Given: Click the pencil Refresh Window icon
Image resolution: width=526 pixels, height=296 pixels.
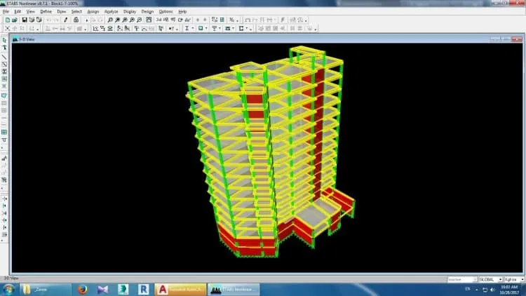Looking at the screenshot, I should [66, 20].
